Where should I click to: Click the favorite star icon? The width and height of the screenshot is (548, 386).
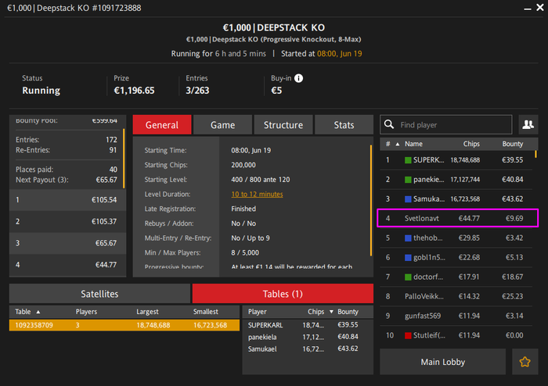525,362
